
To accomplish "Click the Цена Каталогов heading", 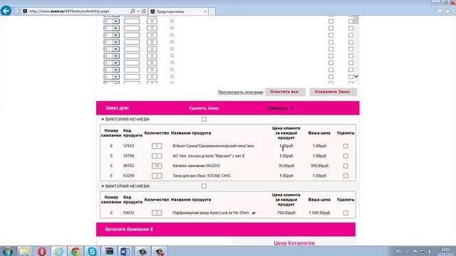I will [x=294, y=243].
